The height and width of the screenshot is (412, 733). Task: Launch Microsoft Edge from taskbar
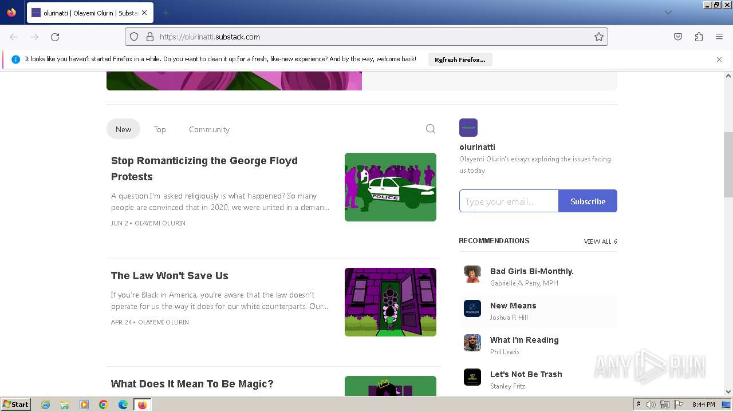click(x=123, y=405)
